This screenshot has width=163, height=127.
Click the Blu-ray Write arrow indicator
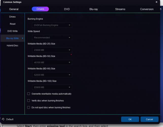click(23, 38)
